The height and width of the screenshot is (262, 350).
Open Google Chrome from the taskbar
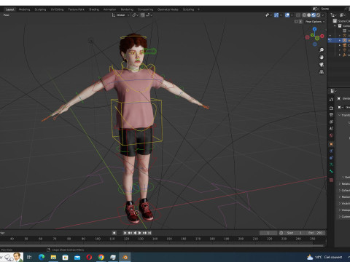[x=101, y=257]
